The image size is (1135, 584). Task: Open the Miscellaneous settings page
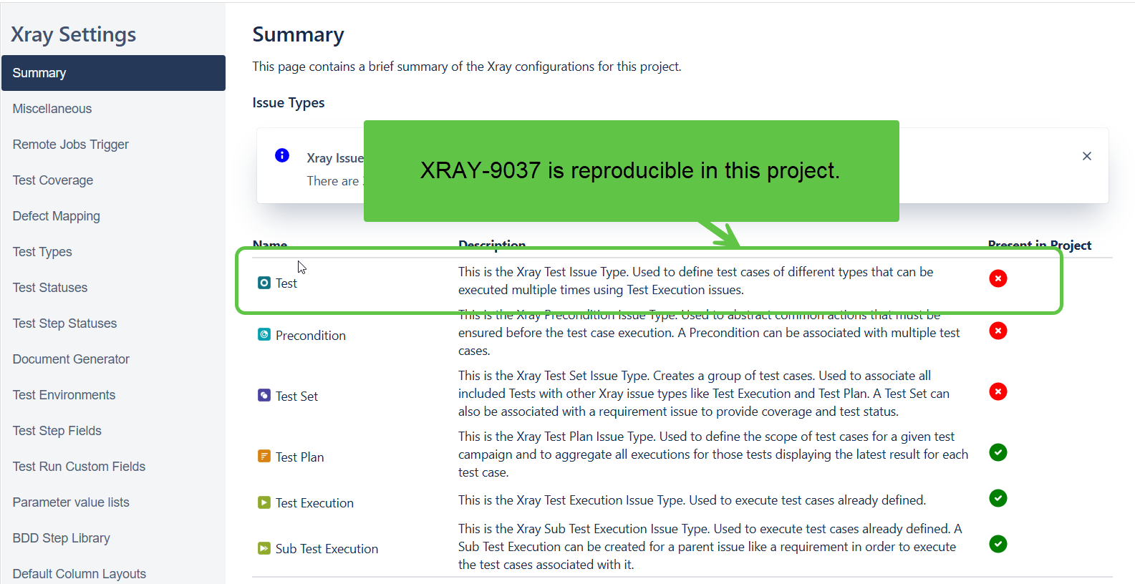point(52,109)
